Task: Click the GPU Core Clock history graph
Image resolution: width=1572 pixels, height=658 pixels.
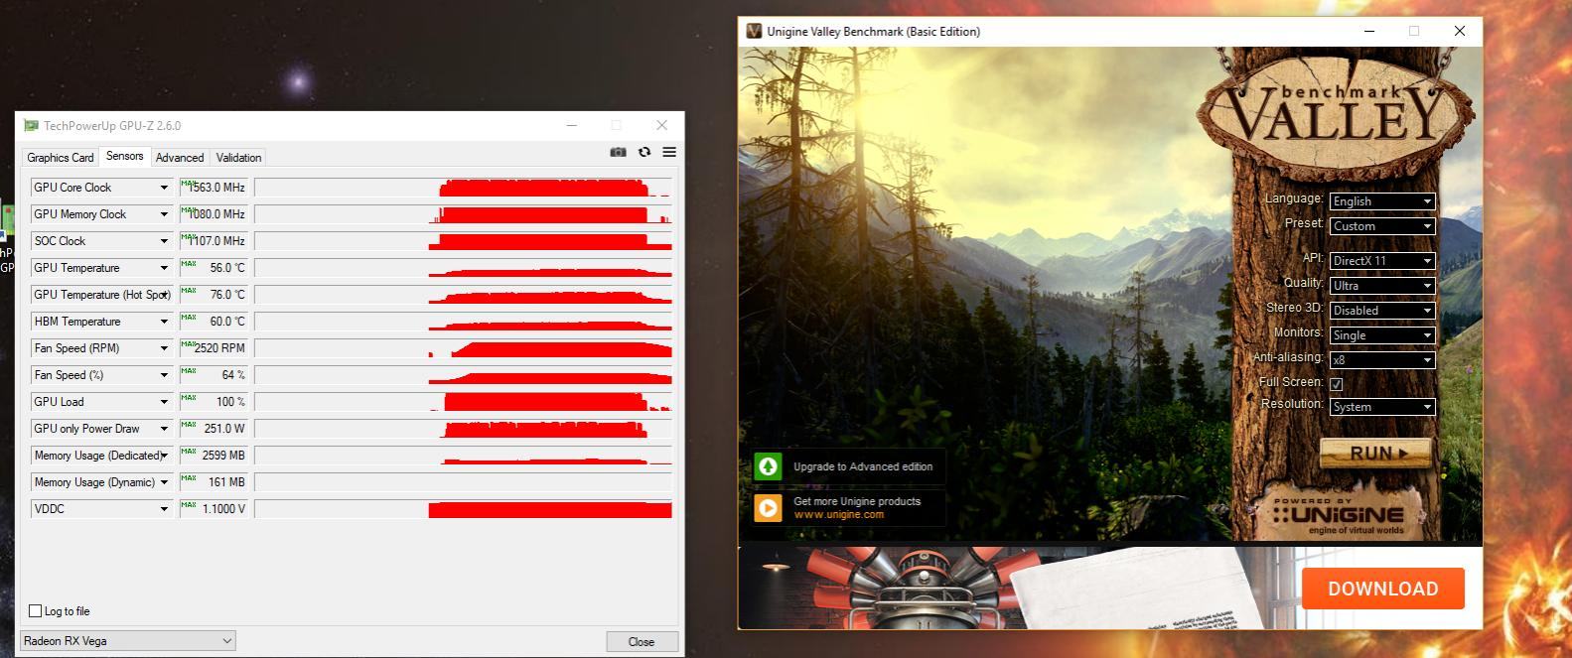Action: pos(464,188)
